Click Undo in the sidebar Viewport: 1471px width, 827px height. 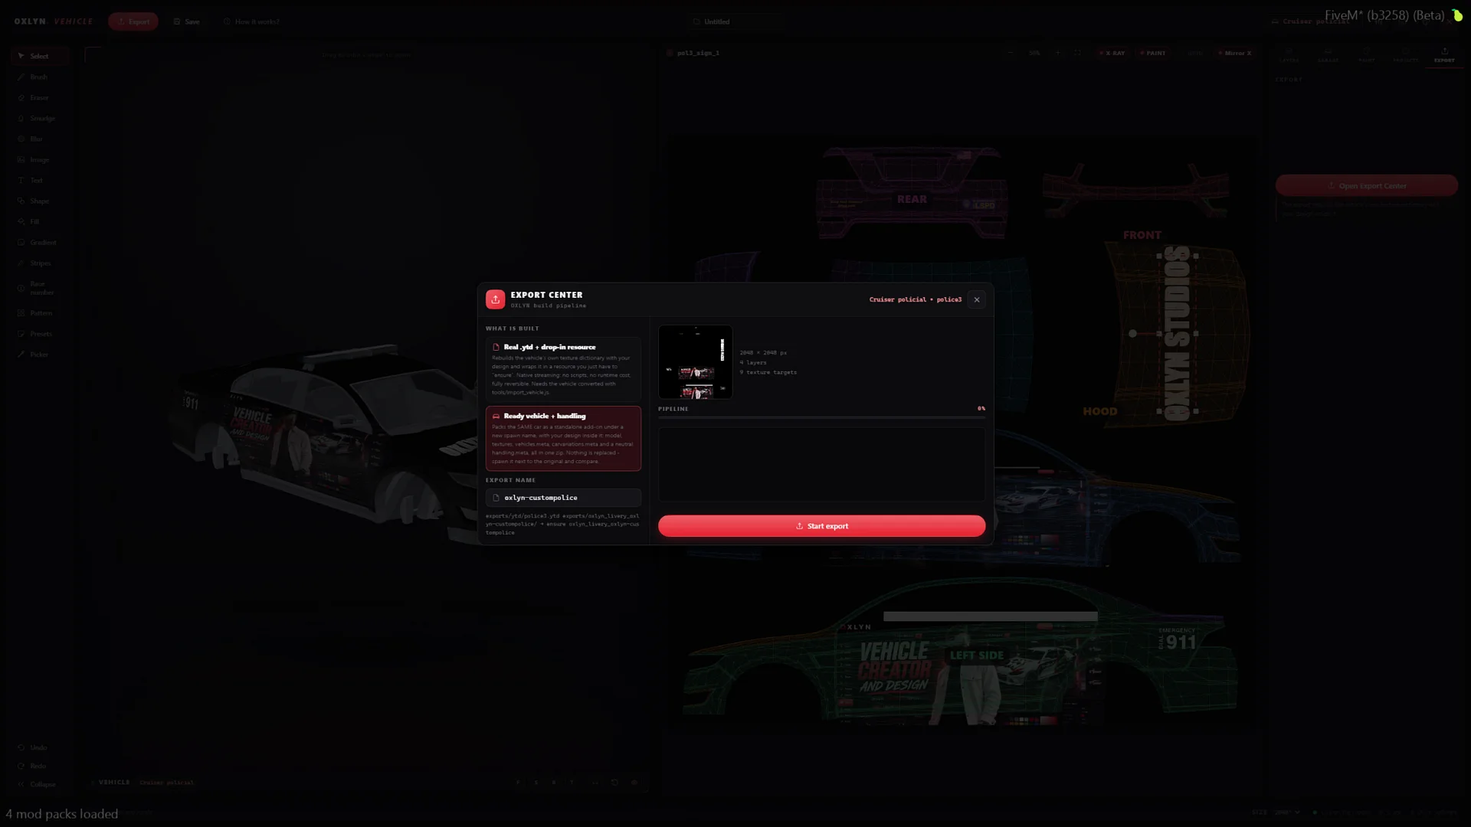(40, 747)
